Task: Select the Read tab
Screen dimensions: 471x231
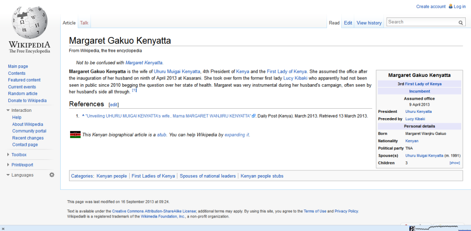Action: tap(334, 23)
